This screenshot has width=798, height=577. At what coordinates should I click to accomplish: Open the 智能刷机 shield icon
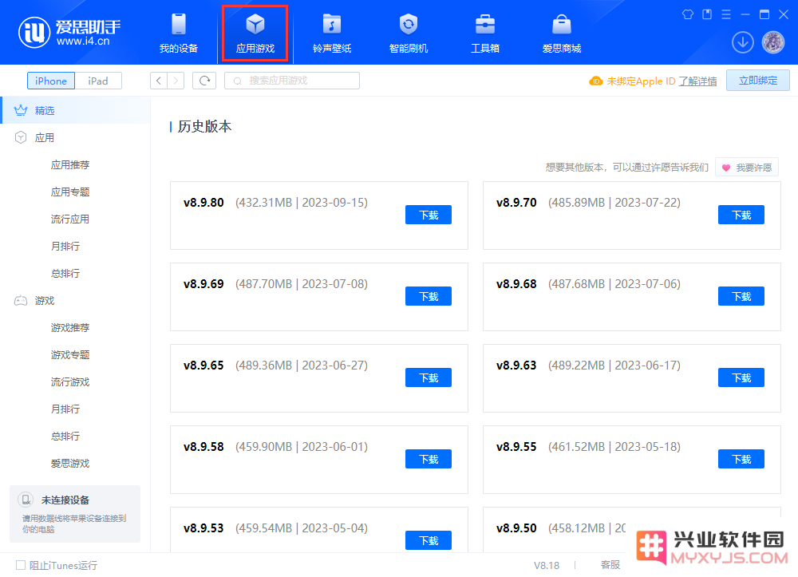pos(408,24)
